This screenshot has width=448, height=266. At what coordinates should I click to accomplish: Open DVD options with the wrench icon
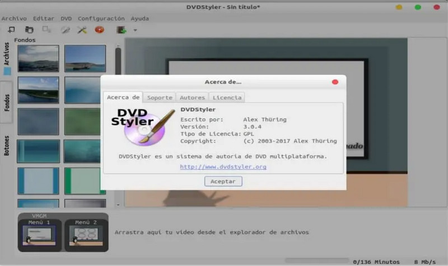click(x=65, y=30)
